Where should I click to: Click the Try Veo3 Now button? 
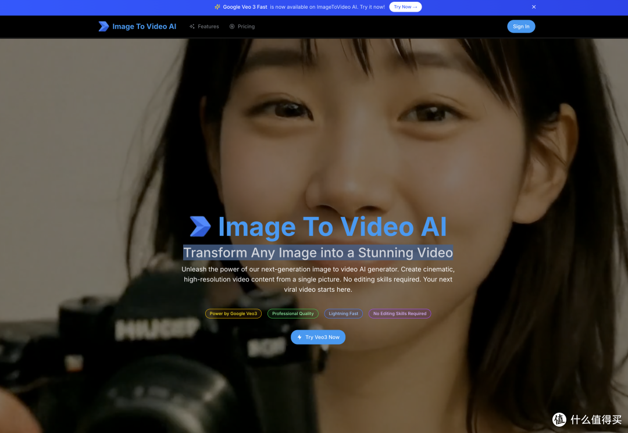pos(318,337)
